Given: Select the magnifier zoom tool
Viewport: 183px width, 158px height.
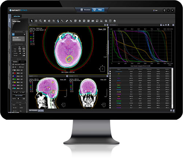Looking at the screenshot, I should coord(41,21).
